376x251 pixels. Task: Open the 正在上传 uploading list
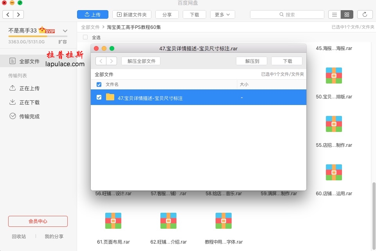click(x=29, y=88)
